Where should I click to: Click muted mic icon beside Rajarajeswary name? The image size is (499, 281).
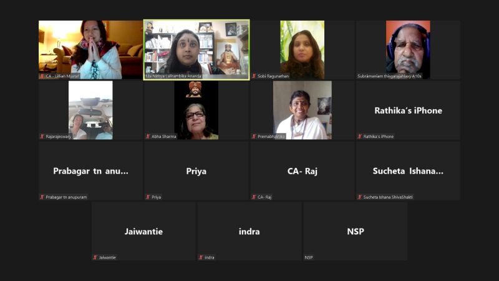coord(42,136)
